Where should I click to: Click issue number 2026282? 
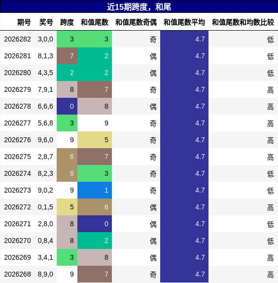(x=17, y=39)
